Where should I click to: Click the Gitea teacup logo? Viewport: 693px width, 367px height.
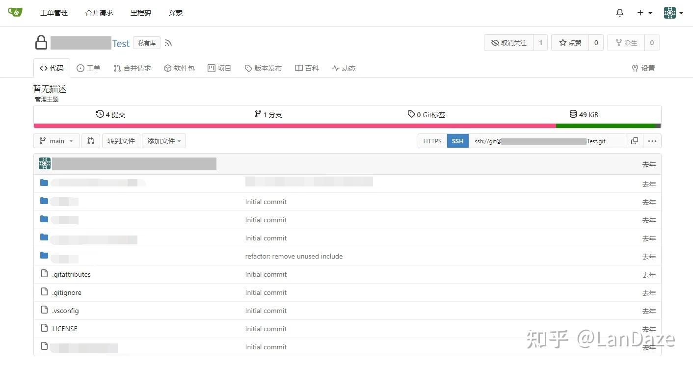pos(15,12)
